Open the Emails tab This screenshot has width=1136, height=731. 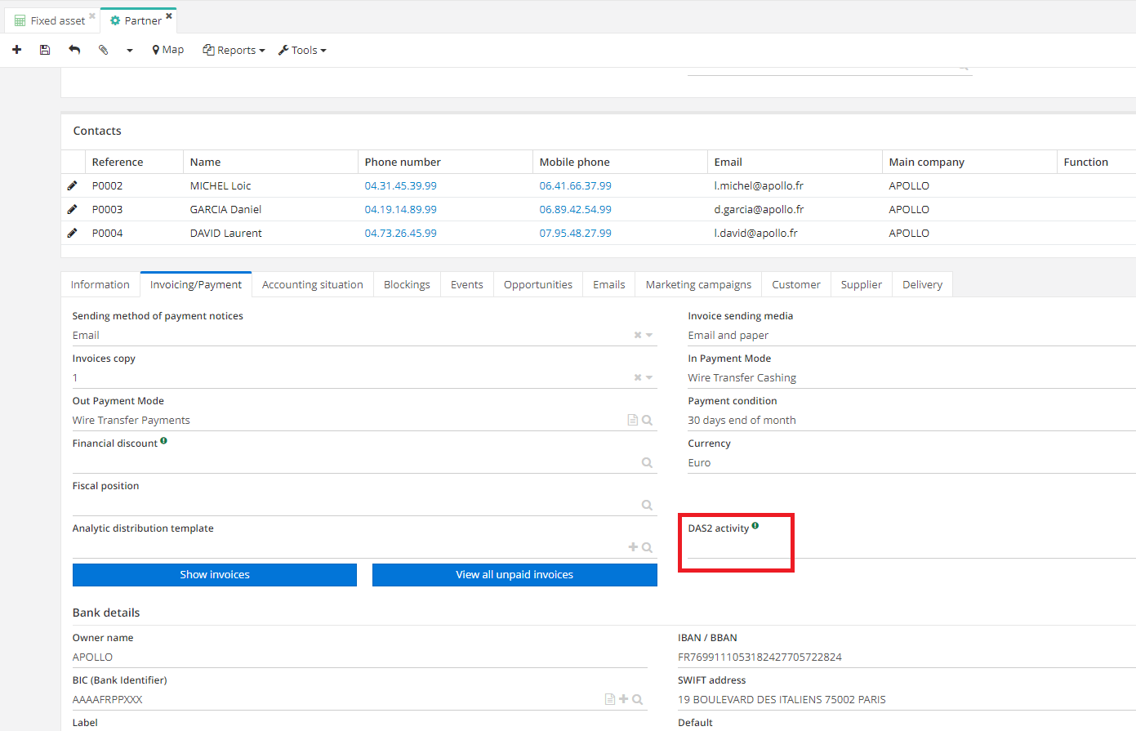pos(609,284)
